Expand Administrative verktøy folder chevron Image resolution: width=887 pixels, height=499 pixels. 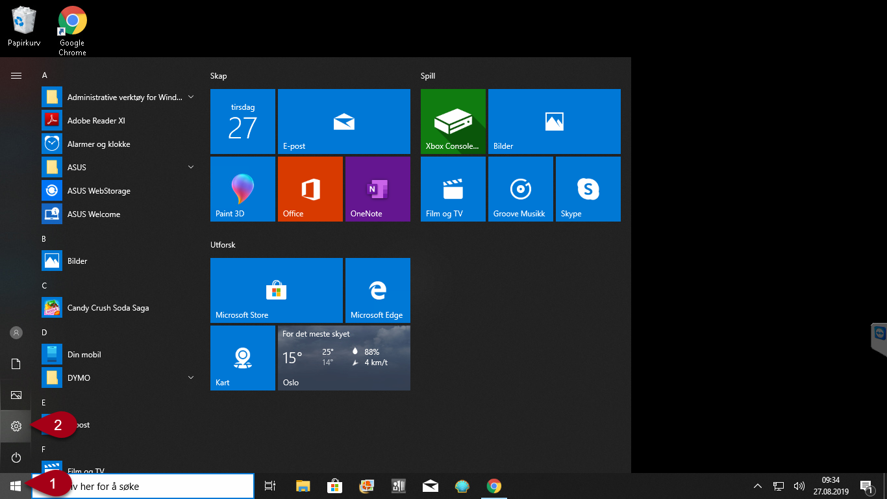191,97
